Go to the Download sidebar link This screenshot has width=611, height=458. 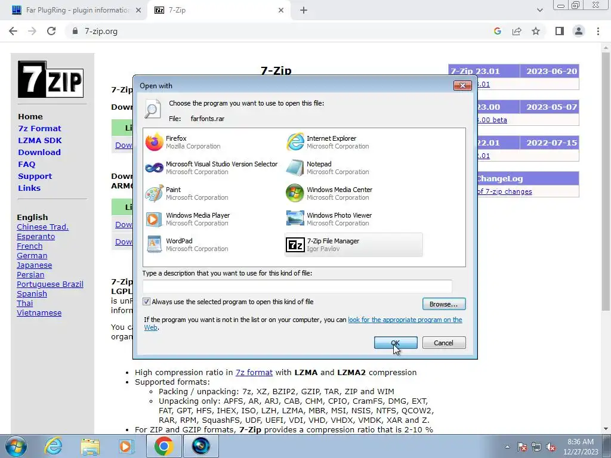39,152
